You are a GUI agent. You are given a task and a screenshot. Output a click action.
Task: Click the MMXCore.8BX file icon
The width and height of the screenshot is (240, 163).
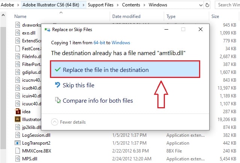[x=18, y=151]
